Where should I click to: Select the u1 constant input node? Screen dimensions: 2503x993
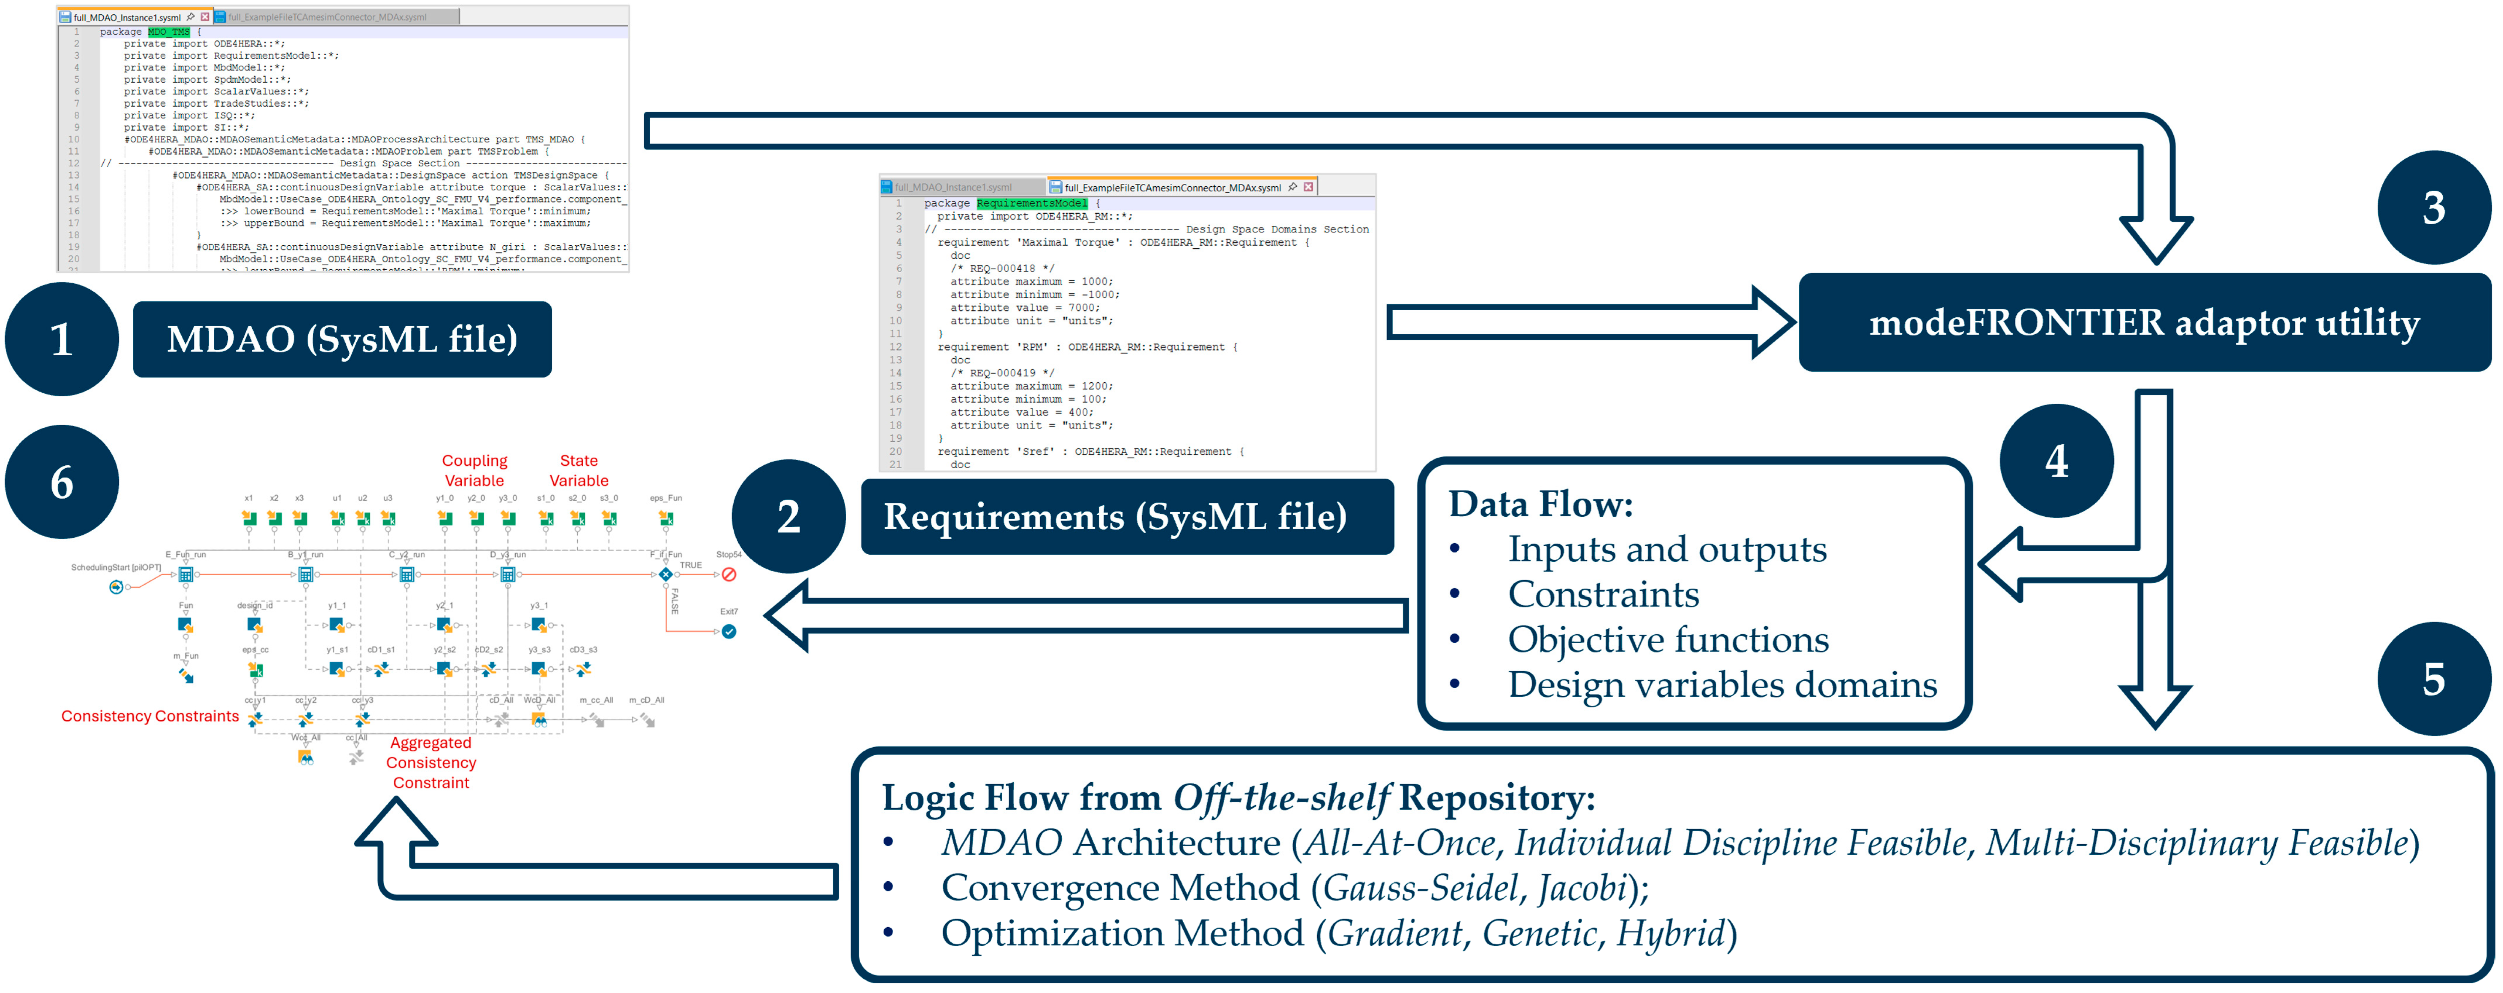click(337, 518)
